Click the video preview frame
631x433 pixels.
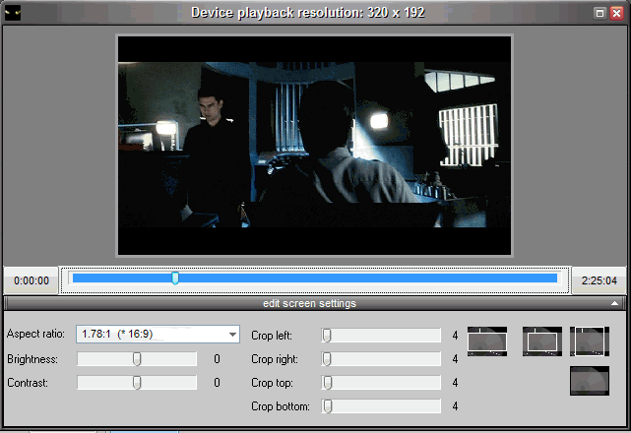click(315, 146)
